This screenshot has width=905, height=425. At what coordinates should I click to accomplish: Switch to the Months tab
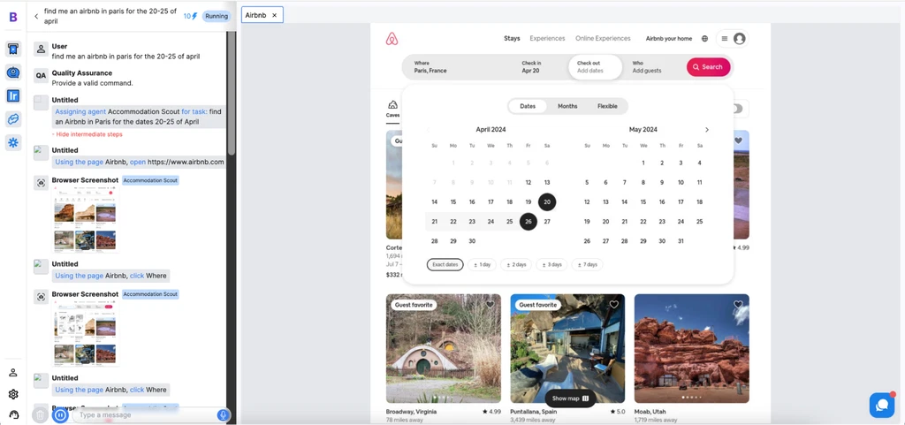(x=567, y=106)
